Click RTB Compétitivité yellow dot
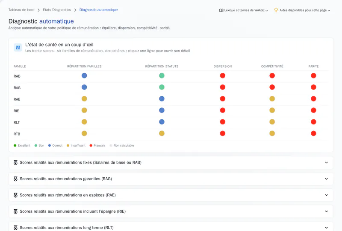 pyautogui.click(x=272, y=133)
